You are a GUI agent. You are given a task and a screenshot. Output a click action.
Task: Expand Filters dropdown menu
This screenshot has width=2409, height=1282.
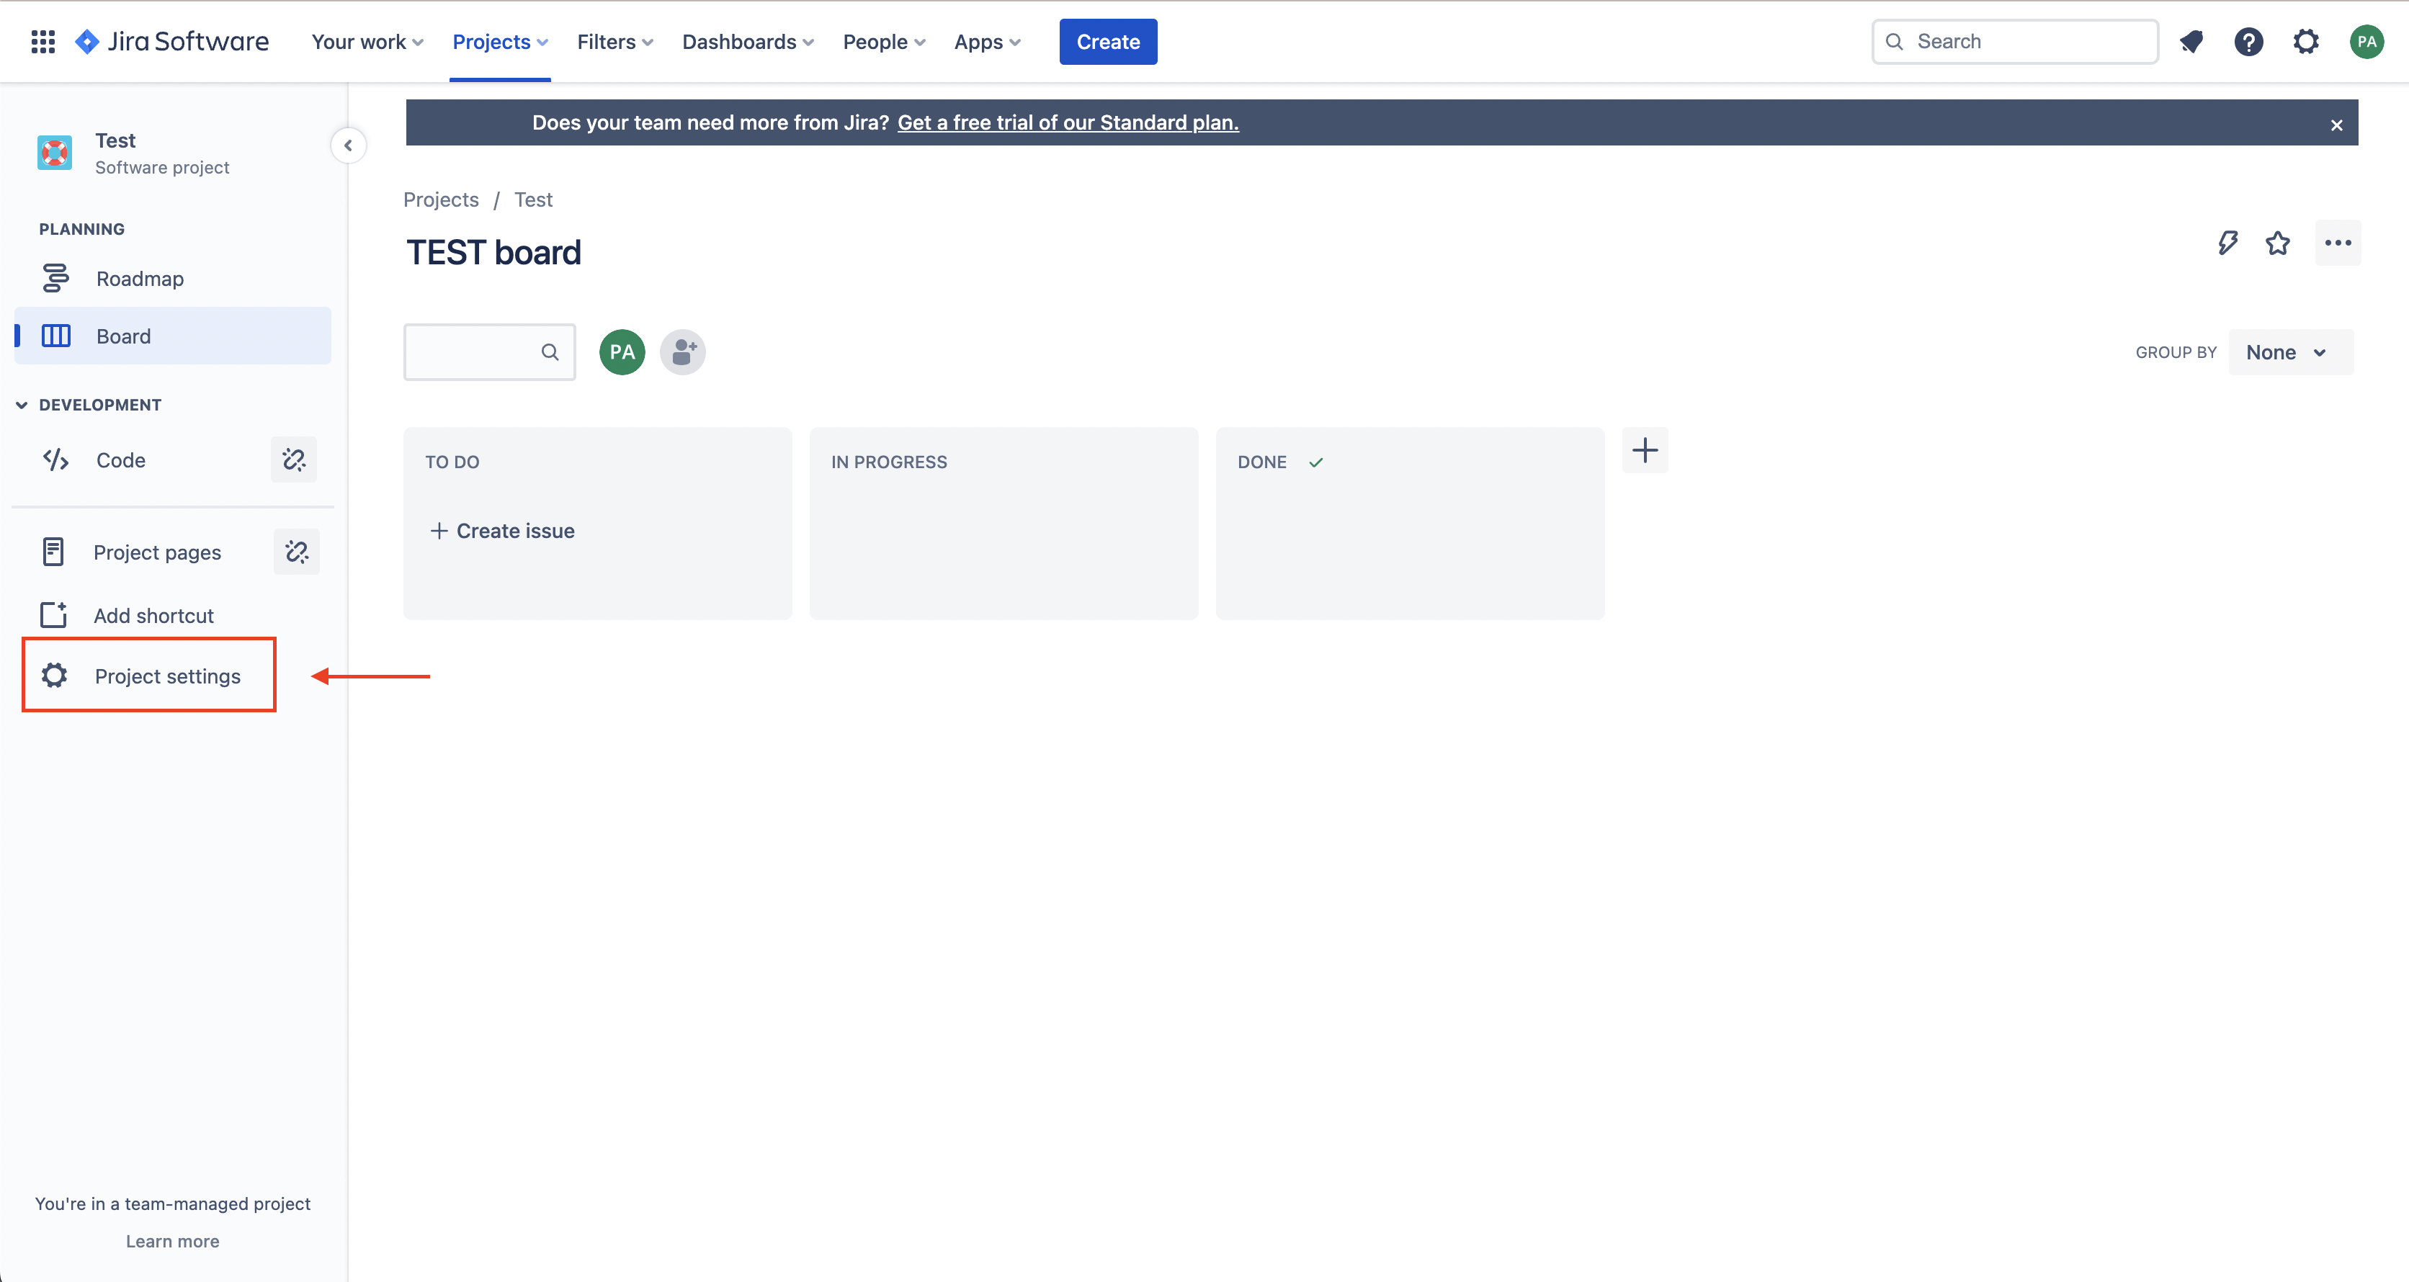(614, 41)
